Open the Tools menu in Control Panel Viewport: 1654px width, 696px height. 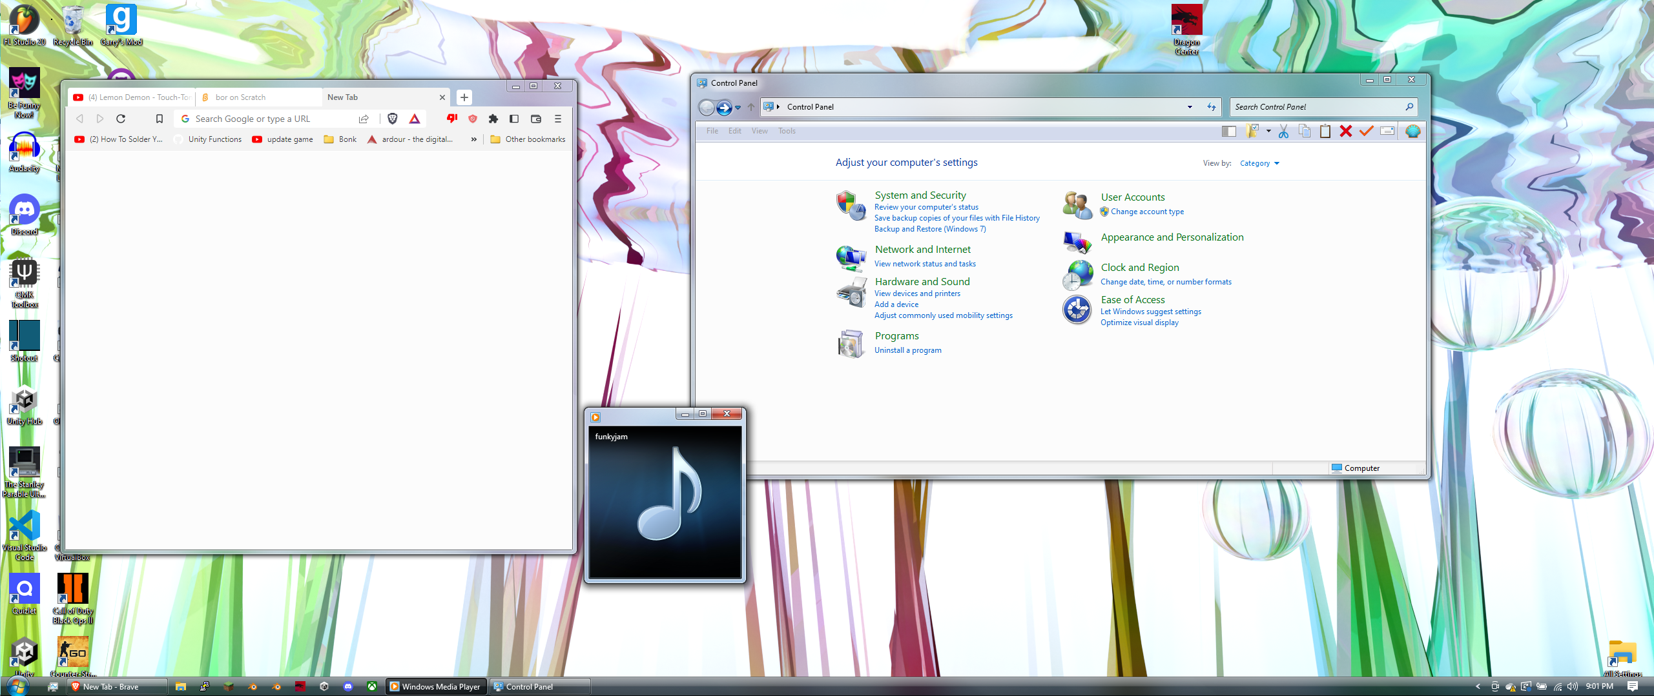(x=787, y=130)
